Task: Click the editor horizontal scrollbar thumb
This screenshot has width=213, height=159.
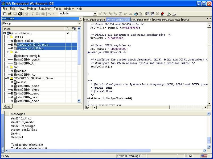Action: pos(133,107)
